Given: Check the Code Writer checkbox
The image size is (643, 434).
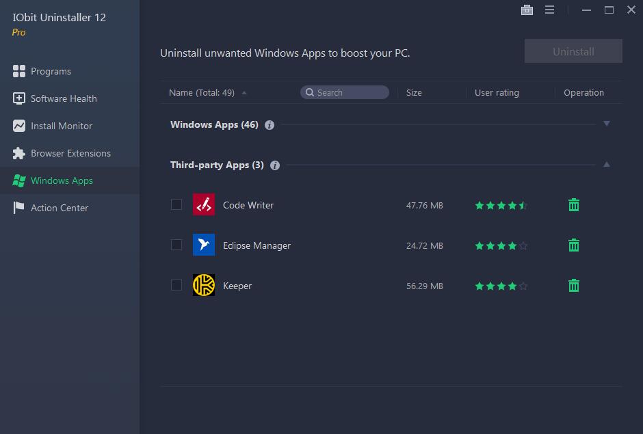Looking at the screenshot, I should click(x=176, y=204).
